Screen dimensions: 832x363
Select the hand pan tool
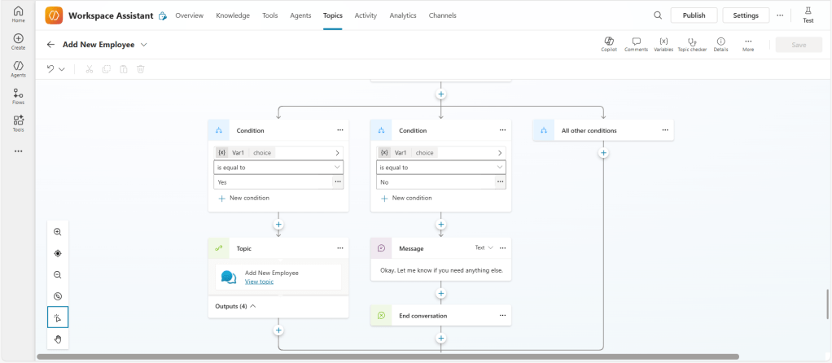pos(58,339)
